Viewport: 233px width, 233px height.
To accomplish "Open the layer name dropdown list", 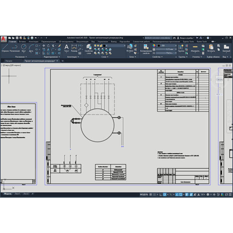I will (x=115, y=45).
